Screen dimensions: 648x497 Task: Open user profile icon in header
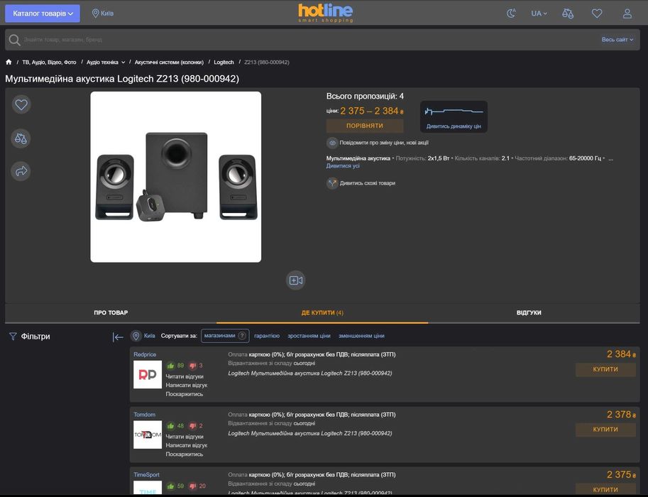(x=627, y=13)
